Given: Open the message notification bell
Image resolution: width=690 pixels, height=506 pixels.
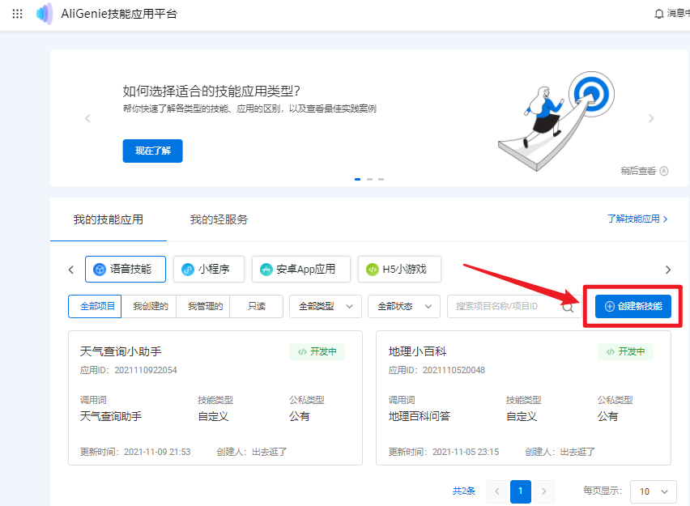Looking at the screenshot, I should pyautogui.click(x=658, y=14).
